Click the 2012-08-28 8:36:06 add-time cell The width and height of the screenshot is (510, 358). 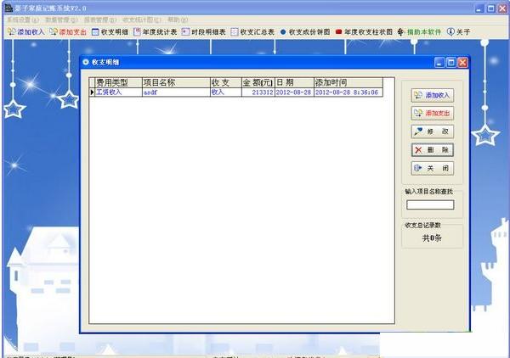coord(348,92)
